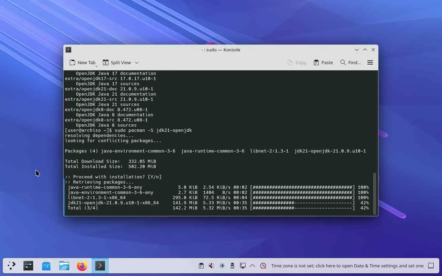Click the "extra/openjdk17-src 17.0.17.u10-1" line

(x=110, y=79)
